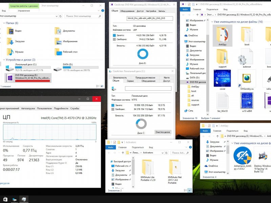The width and height of the screenshot is (271, 203).
Task: Open Подробности tab in Task Manager
Action: pos(61,108)
